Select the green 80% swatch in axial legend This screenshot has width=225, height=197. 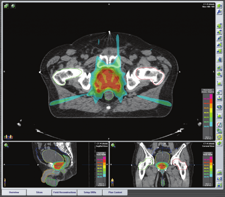click(x=211, y=115)
